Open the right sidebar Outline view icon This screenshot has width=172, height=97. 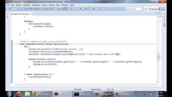[x=164, y=17]
